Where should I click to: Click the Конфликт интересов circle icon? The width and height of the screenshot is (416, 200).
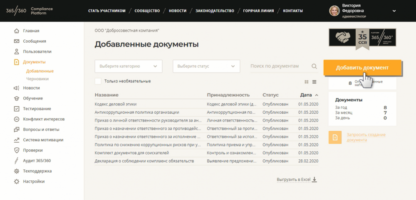(x=17, y=119)
